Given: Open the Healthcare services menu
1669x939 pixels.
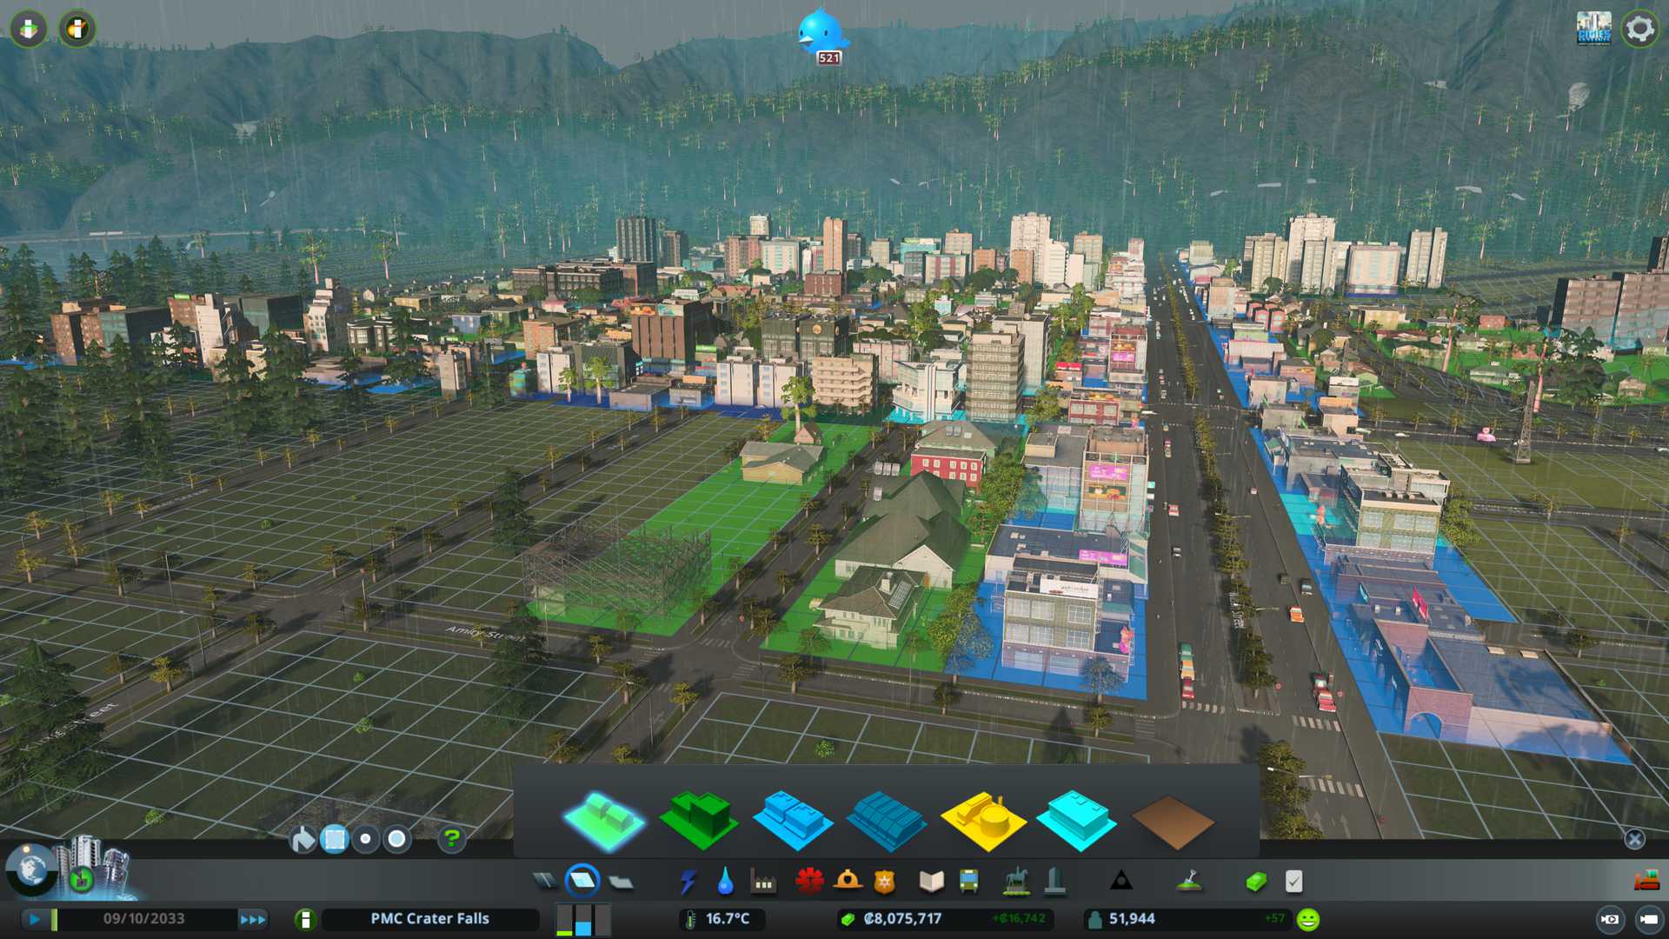Looking at the screenshot, I should pos(809,882).
